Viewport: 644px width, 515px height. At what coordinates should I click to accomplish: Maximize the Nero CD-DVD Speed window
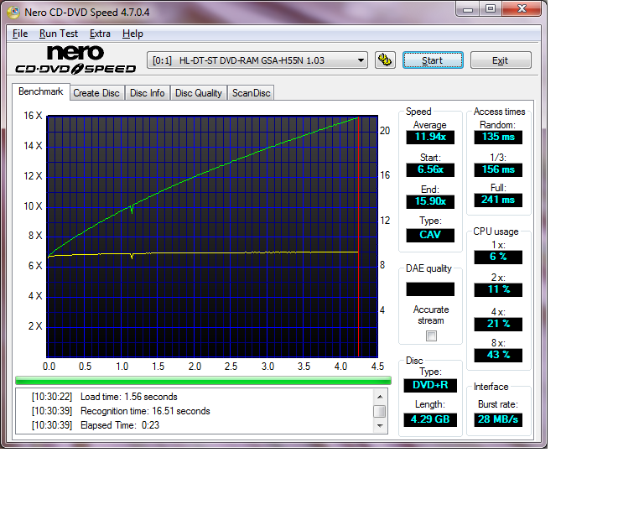pos(491,9)
